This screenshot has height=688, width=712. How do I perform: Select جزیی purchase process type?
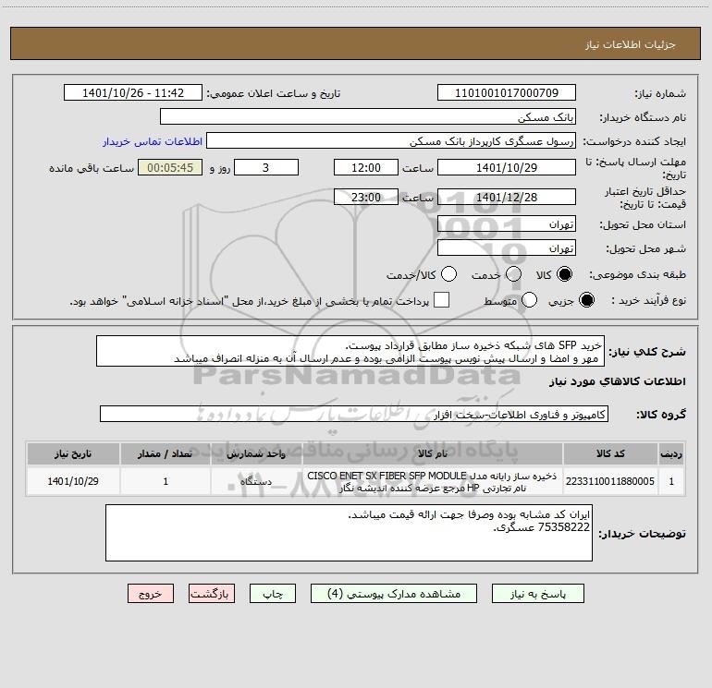click(586, 300)
